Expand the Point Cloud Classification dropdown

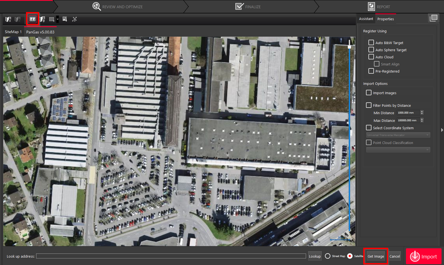coord(398,150)
